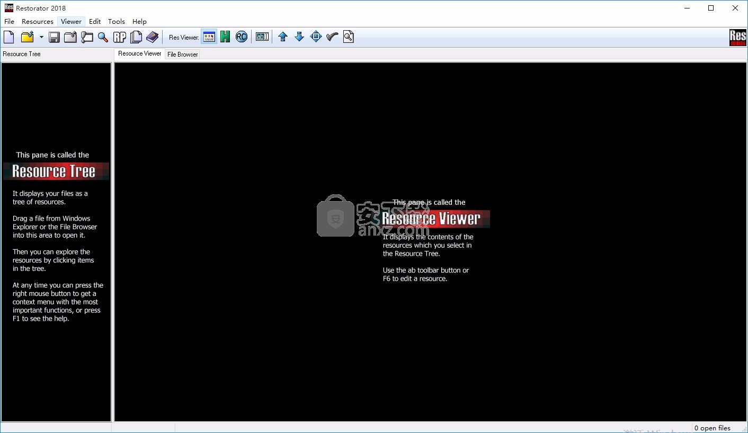
Task: Click text 'It displays your files as a'
Action: coord(50,194)
